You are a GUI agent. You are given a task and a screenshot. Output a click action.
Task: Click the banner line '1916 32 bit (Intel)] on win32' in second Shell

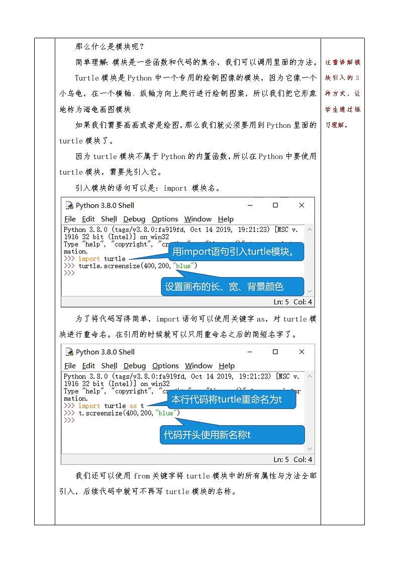tap(117, 384)
